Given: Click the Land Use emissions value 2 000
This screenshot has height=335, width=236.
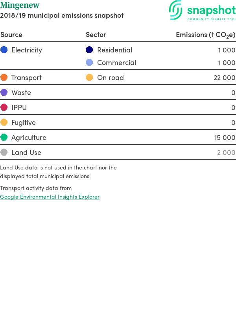Looking at the screenshot, I should click(x=226, y=153).
